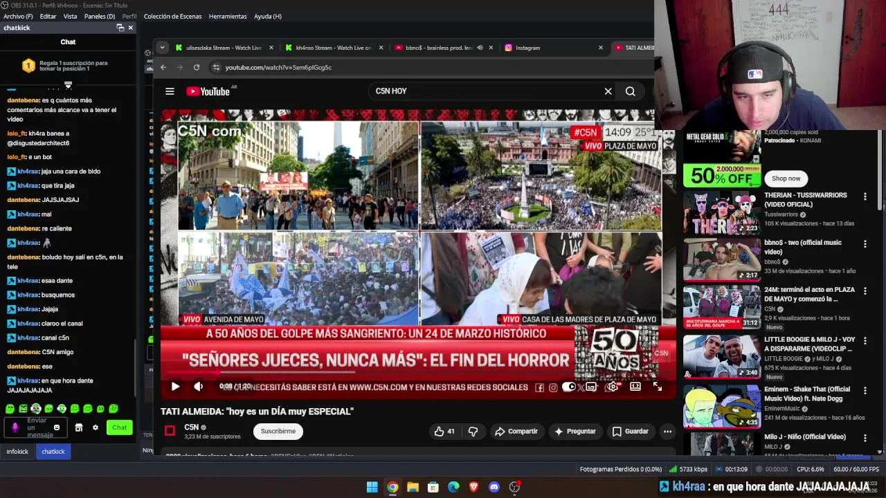This screenshot has height=498, width=886.
Task: Open OBS Ayuda menu
Action: (x=268, y=16)
